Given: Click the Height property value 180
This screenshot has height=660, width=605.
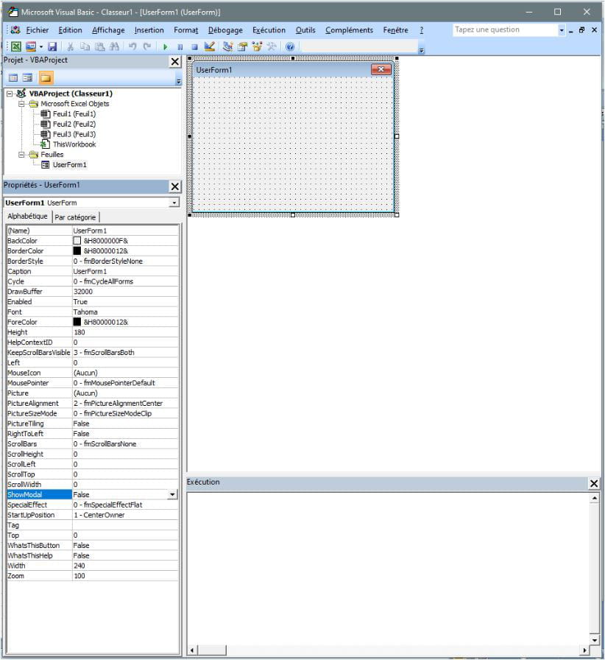Looking at the screenshot, I should click(x=125, y=332).
